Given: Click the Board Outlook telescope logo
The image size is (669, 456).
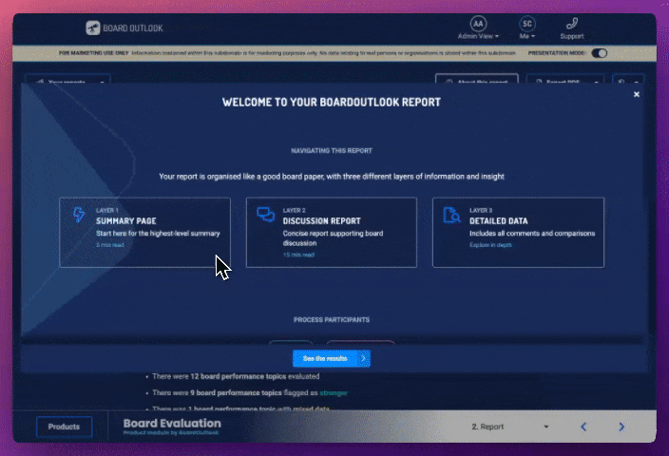Looking at the screenshot, I should point(92,28).
